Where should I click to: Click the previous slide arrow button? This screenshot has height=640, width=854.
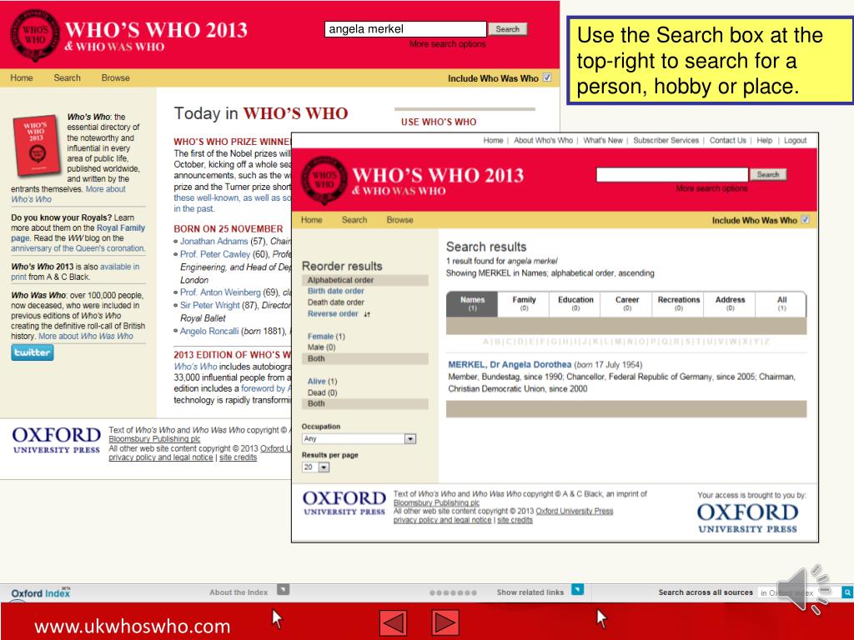click(x=394, y=622)
